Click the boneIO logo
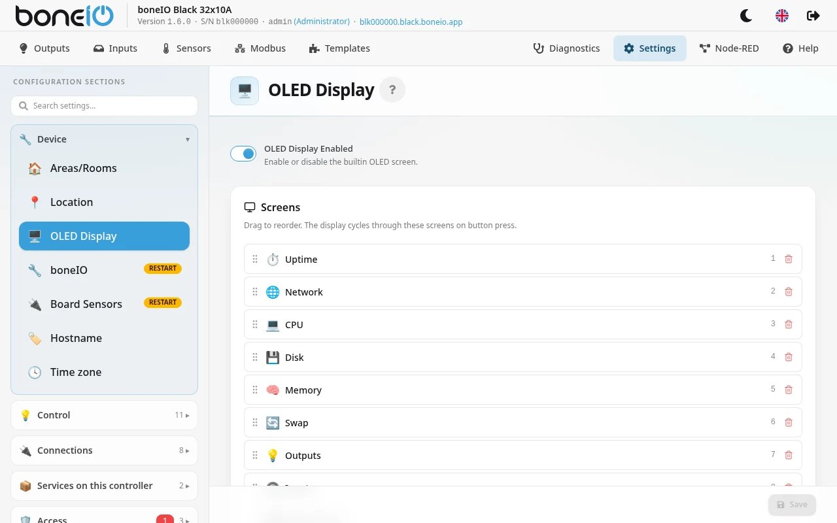 (64, 16)
